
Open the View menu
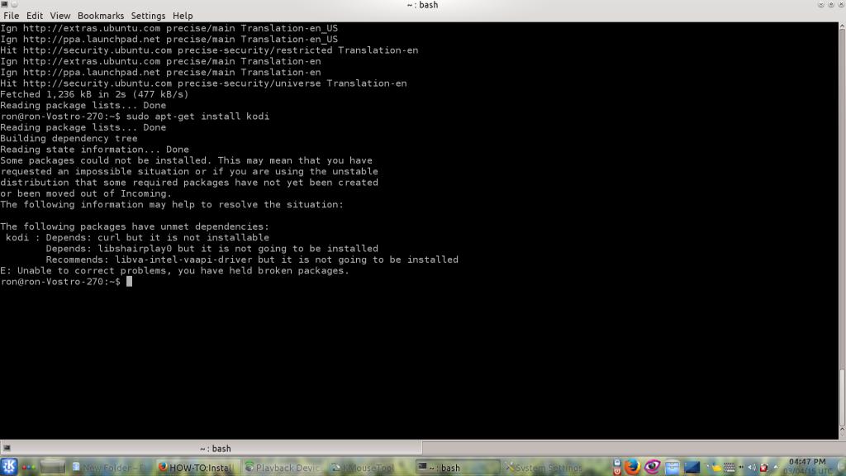pyautogui.click(x=60, y=16)
